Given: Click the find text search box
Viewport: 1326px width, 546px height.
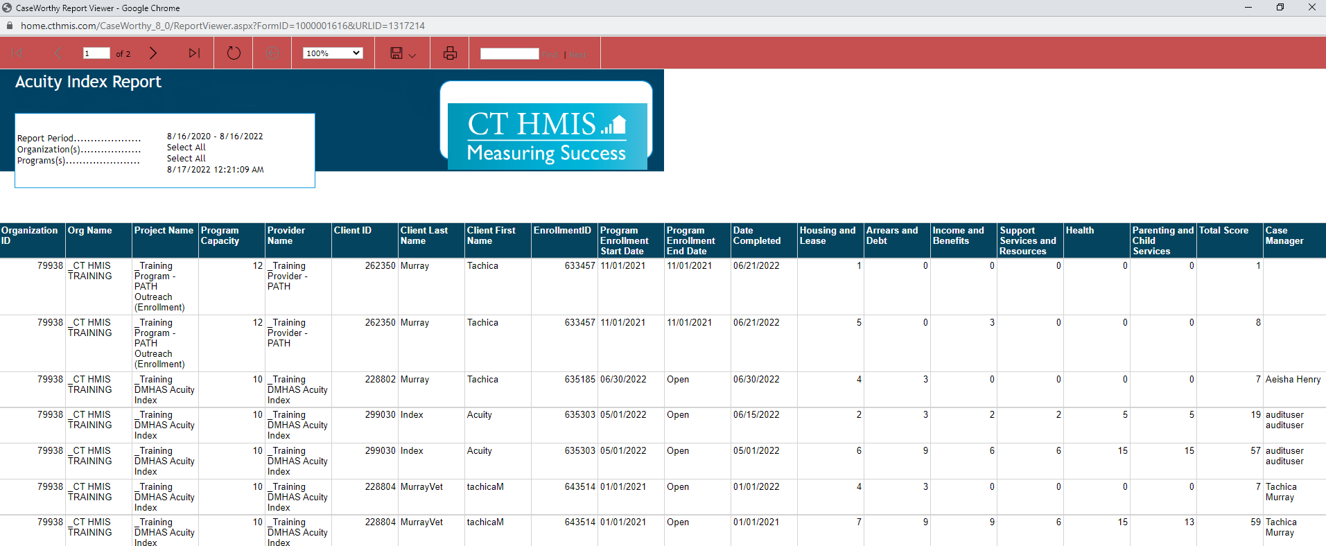Looking at the screenshot, I should point(509,54).
